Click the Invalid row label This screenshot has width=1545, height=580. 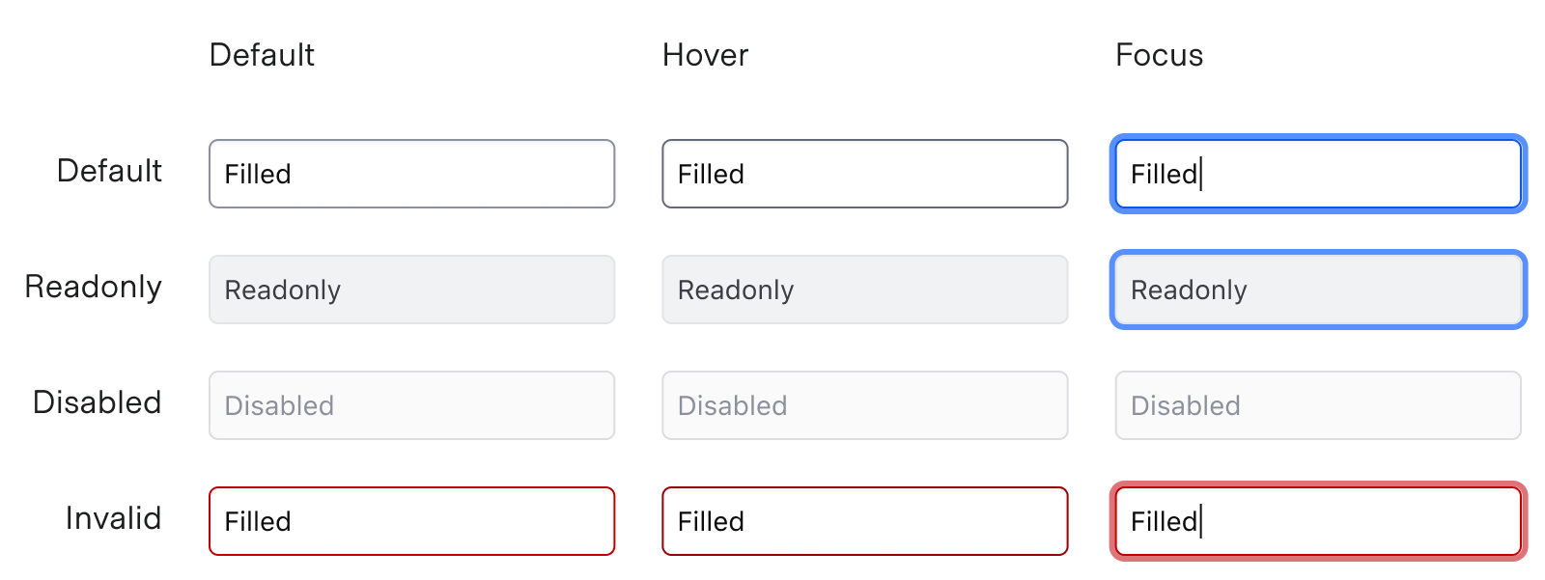[112, 518]
